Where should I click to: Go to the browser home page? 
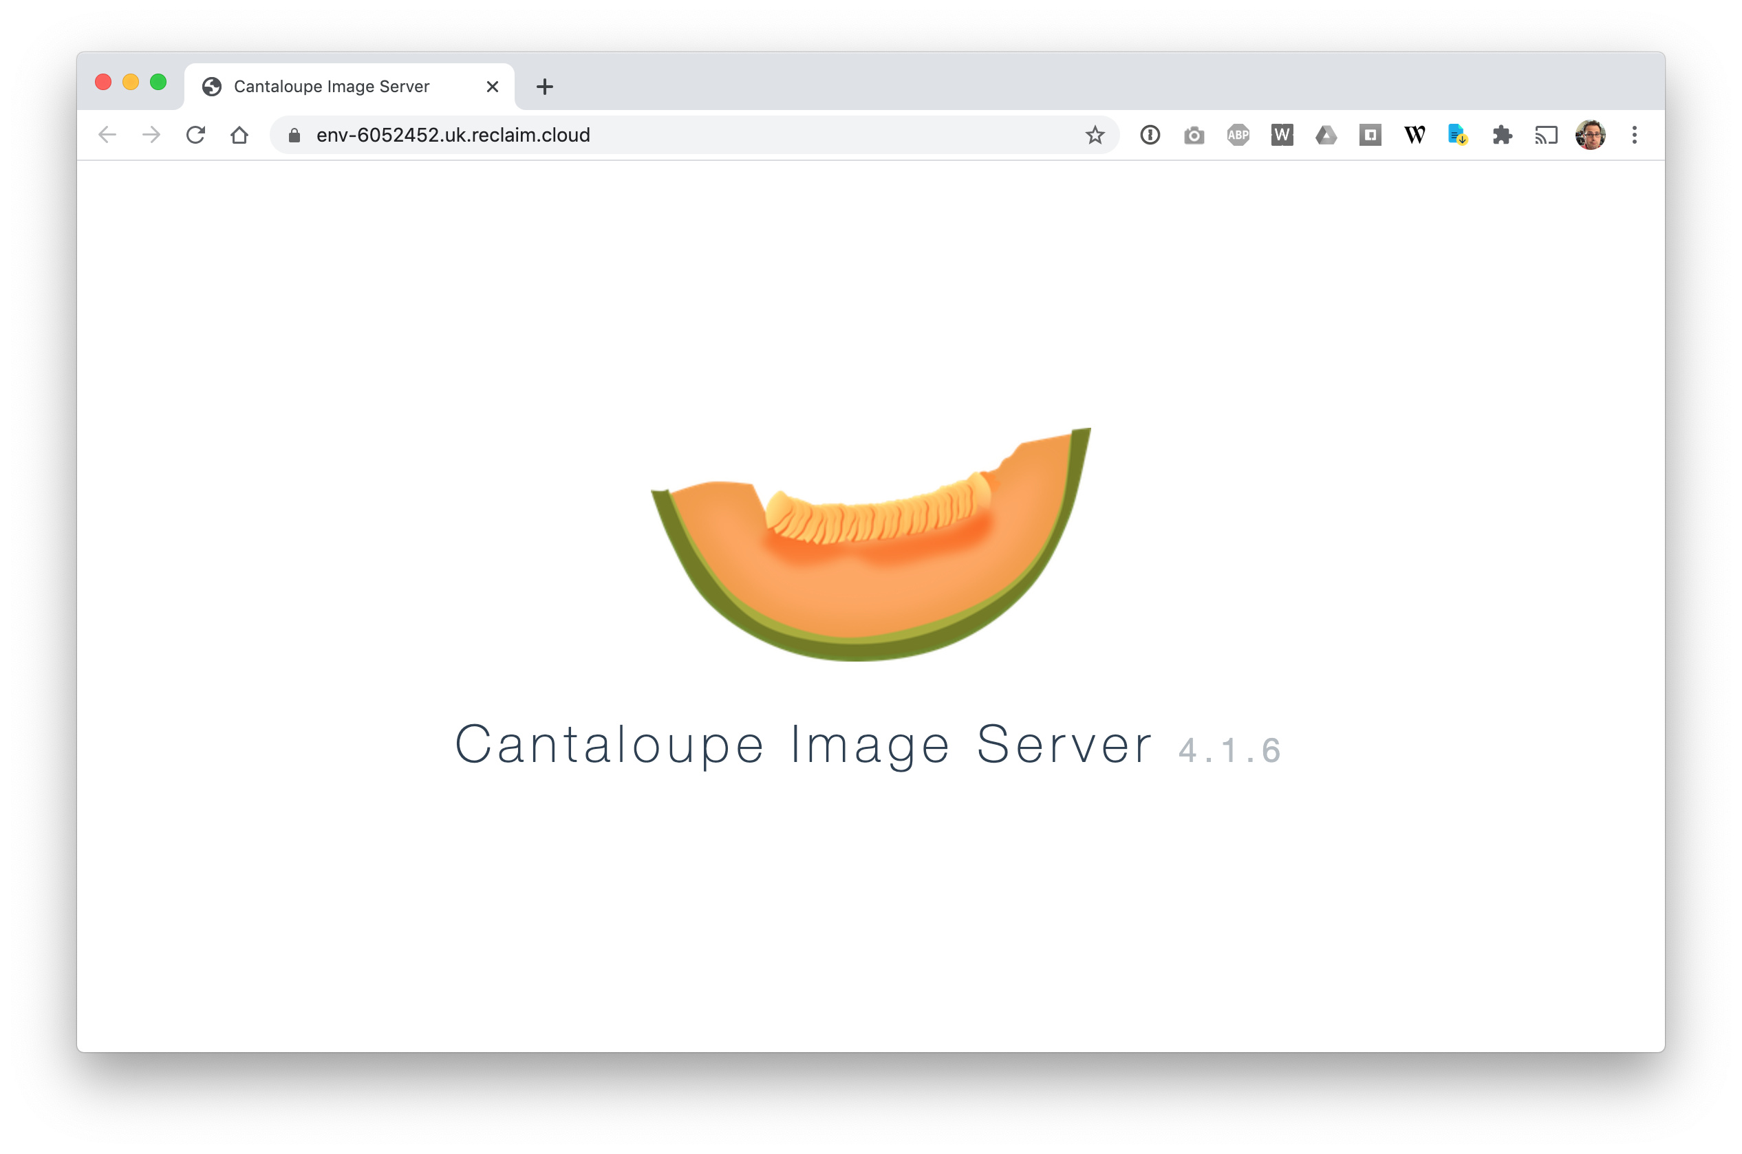pyautogui.click(x=239, y=135)
